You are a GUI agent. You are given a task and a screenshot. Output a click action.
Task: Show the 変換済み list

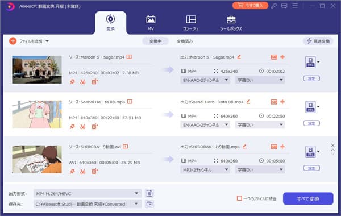pos(185,41)
